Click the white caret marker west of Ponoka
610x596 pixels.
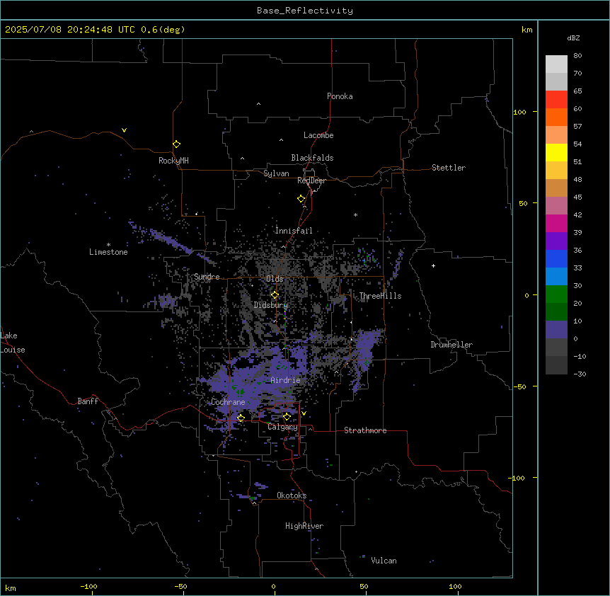(259, 104)
